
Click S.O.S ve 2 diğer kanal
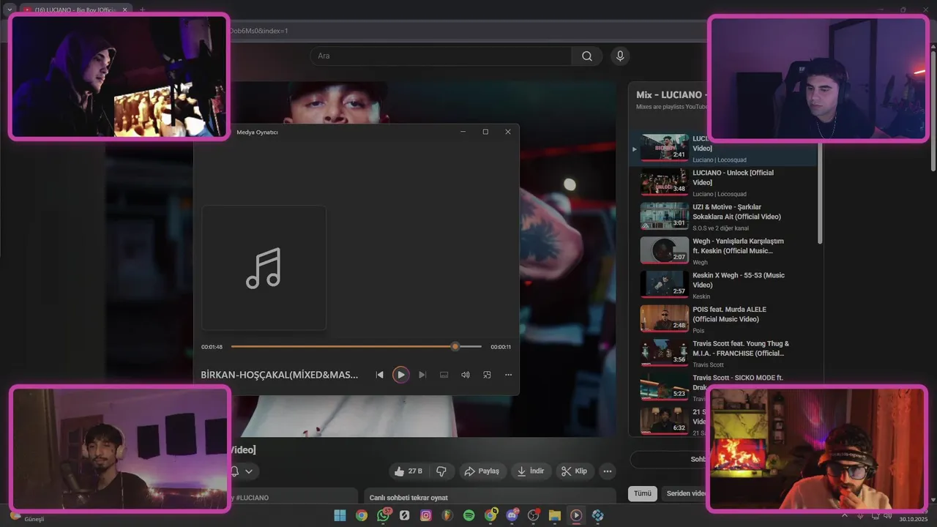coord(723,228)
